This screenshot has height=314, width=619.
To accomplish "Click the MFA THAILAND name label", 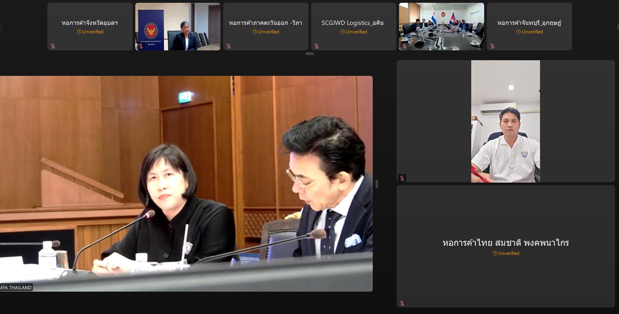I will click(x=16, y=287).
